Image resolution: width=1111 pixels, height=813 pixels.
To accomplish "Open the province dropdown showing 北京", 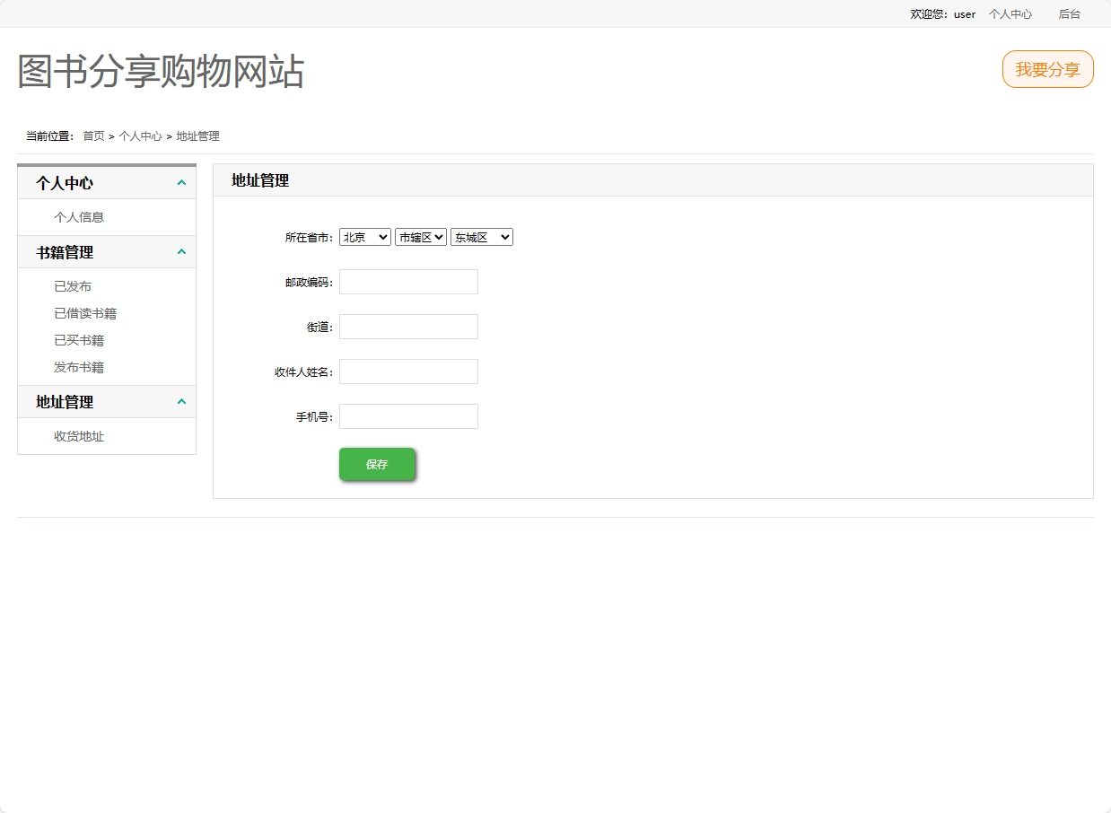I will click(364, 236).
